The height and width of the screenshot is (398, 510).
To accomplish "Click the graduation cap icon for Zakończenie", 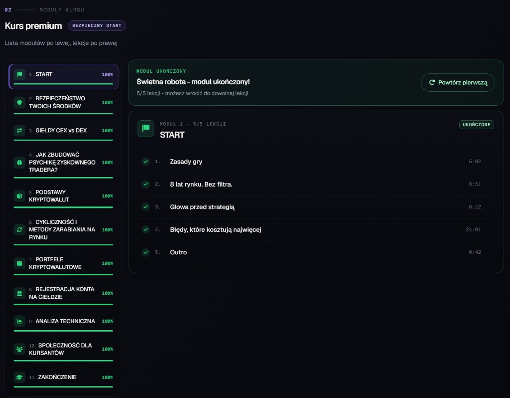I will click(x=19, y=377).
